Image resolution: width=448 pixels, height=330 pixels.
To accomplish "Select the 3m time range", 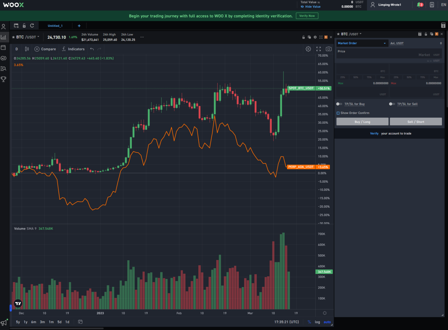I will coord(42,322).
